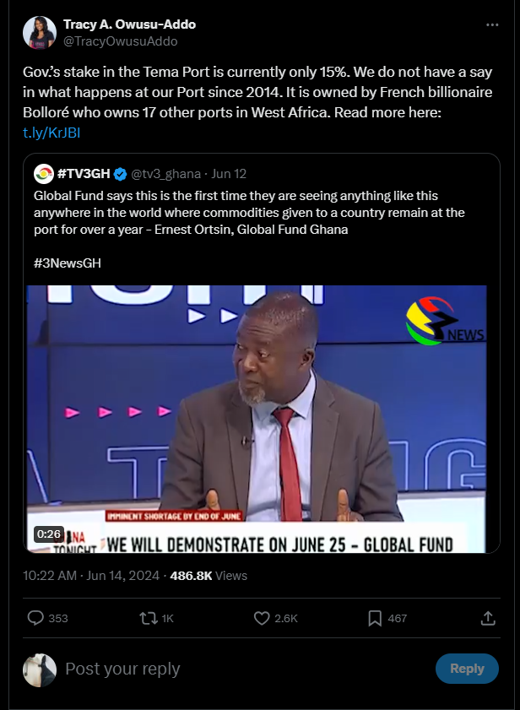Repost this tweet using retweet icon
Image resolution: width=520 pixels, height=710 pixels.
148,618
